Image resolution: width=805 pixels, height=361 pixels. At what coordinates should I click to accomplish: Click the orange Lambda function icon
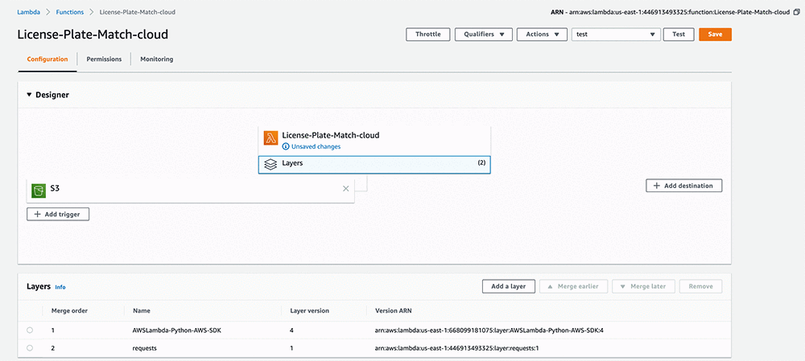coord(270,138)
